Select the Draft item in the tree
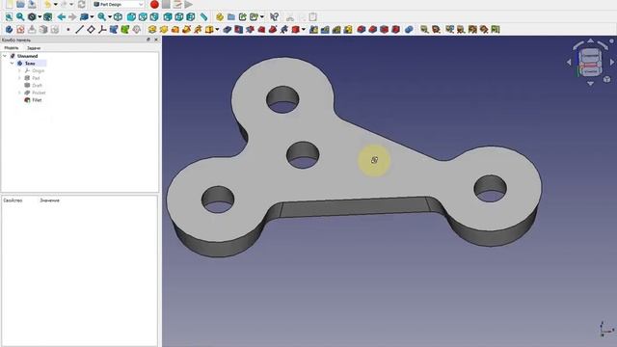The image size is (617, 347). coord(37,86)
